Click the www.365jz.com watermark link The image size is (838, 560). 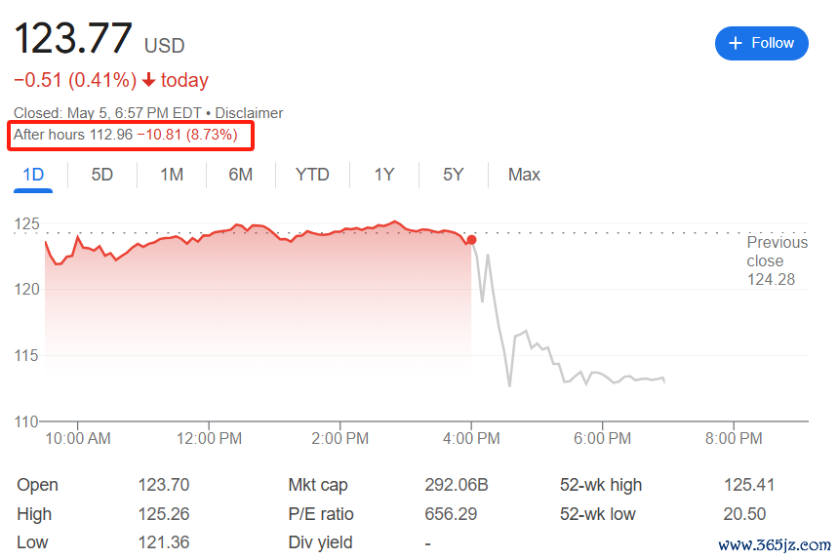click(x=774, y=545)
